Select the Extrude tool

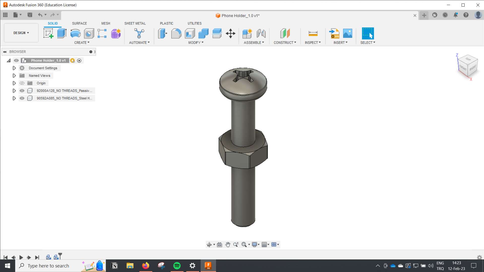tap(62, 33)
